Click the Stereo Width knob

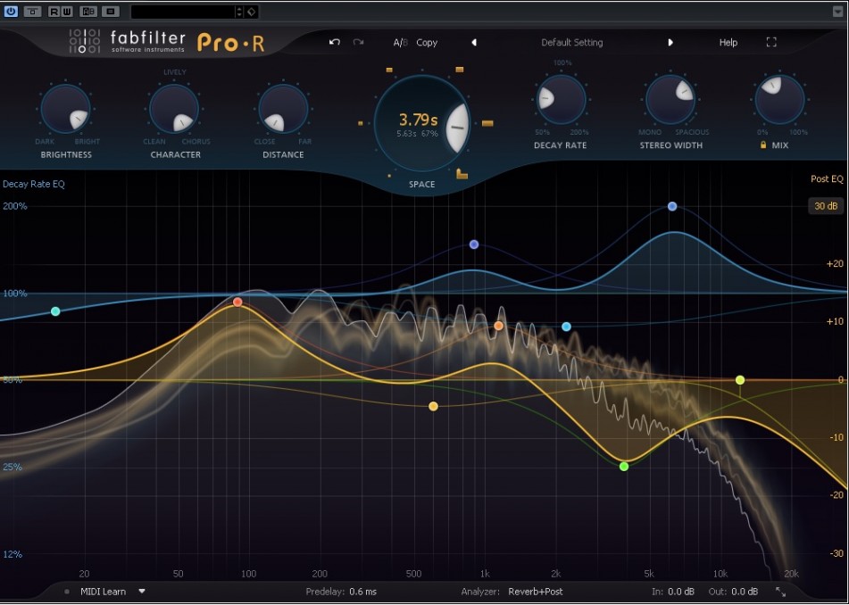click(x=670, y=100)
